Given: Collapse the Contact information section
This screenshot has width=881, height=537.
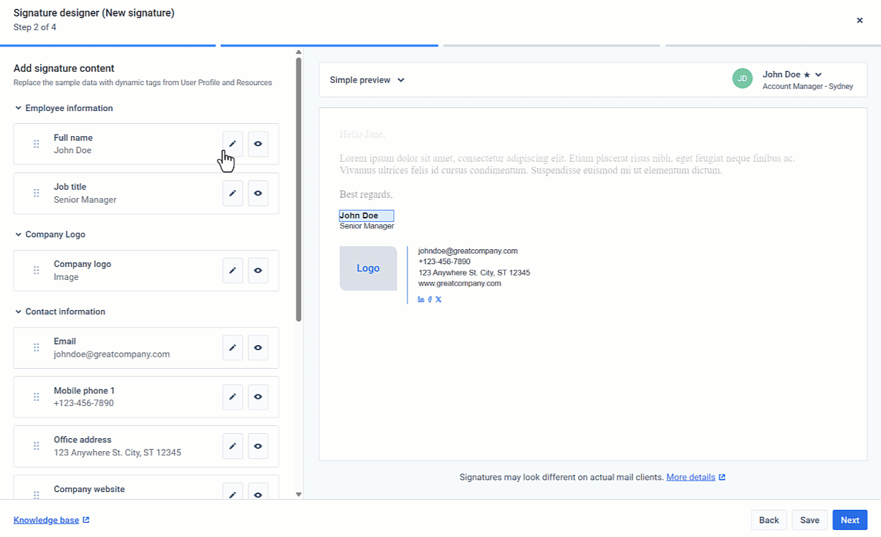Looking at the screenshot, I should [x=59, y=311].
